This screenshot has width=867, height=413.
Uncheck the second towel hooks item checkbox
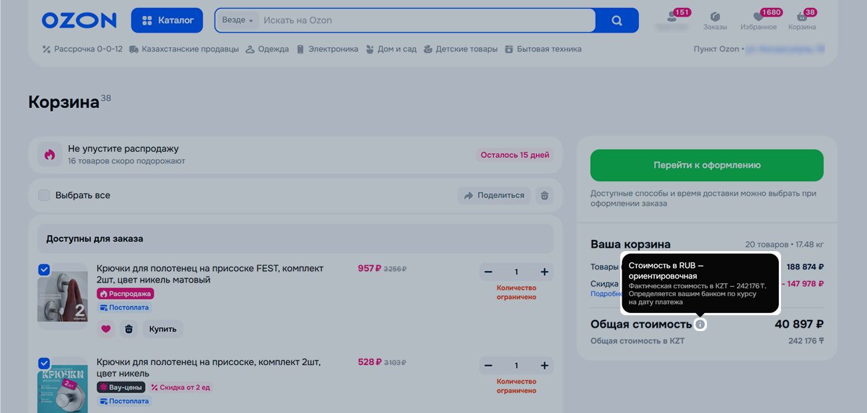[x=44, y=364]
